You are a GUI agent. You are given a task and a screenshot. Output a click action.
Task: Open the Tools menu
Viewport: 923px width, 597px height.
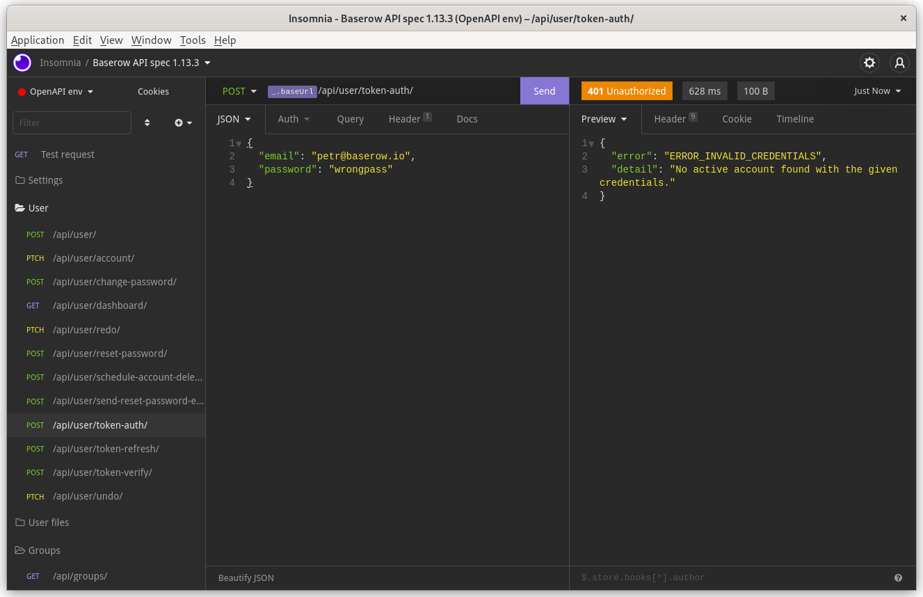point(193,40)
